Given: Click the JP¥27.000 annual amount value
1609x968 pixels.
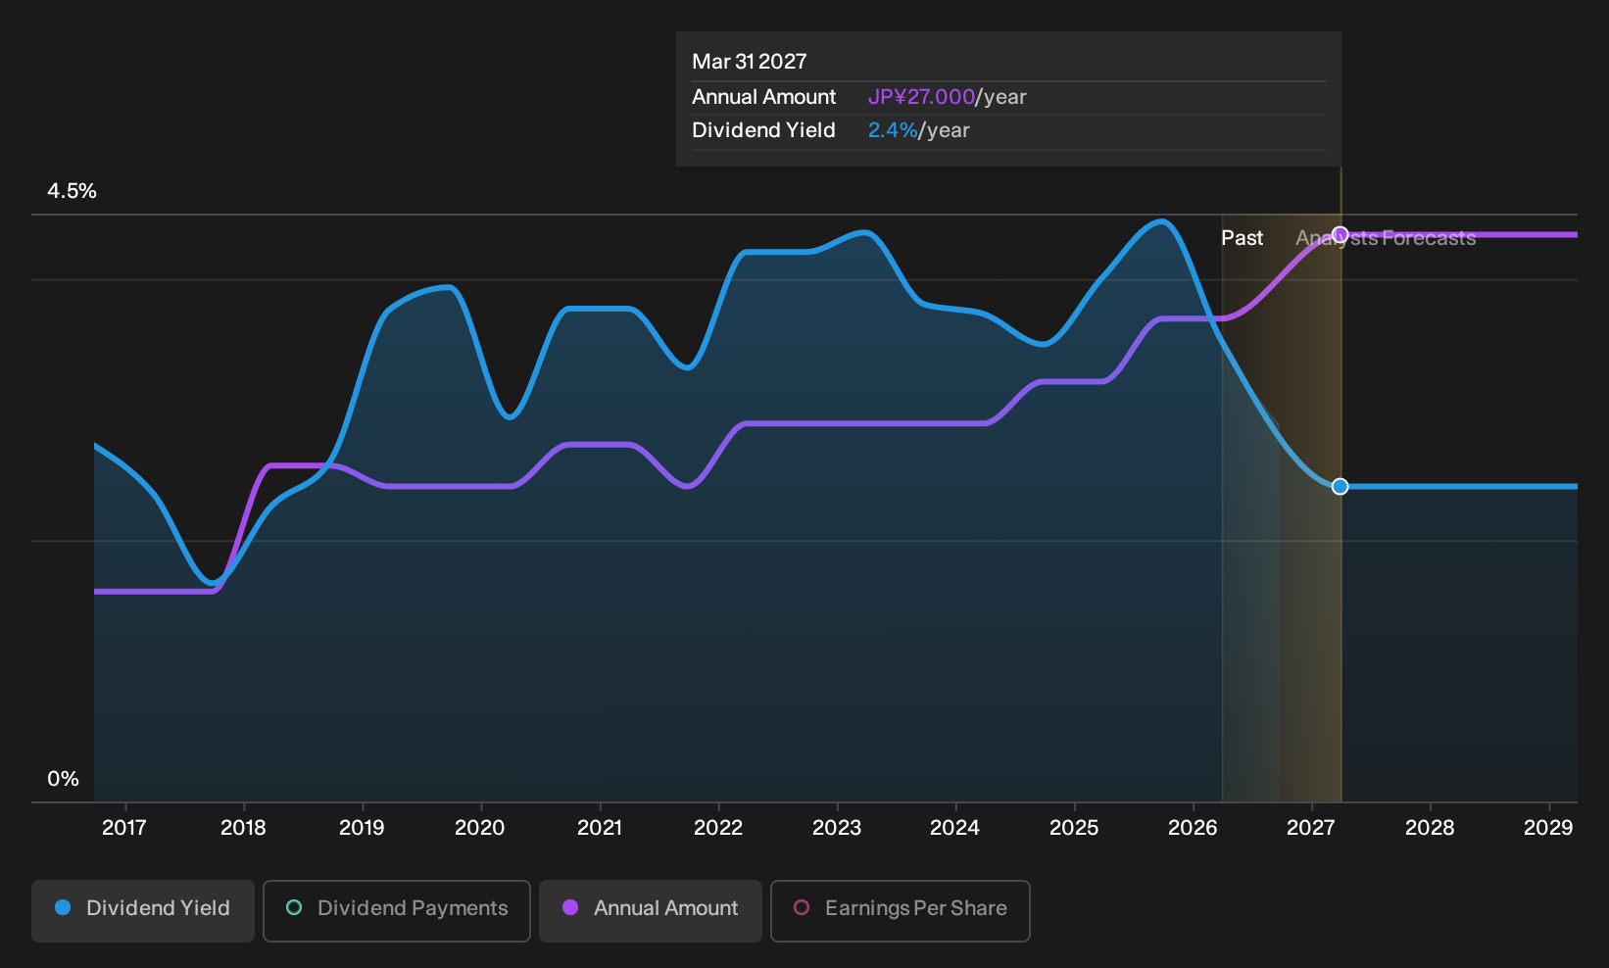Looking at the screenshot, I should pos(921,97).
